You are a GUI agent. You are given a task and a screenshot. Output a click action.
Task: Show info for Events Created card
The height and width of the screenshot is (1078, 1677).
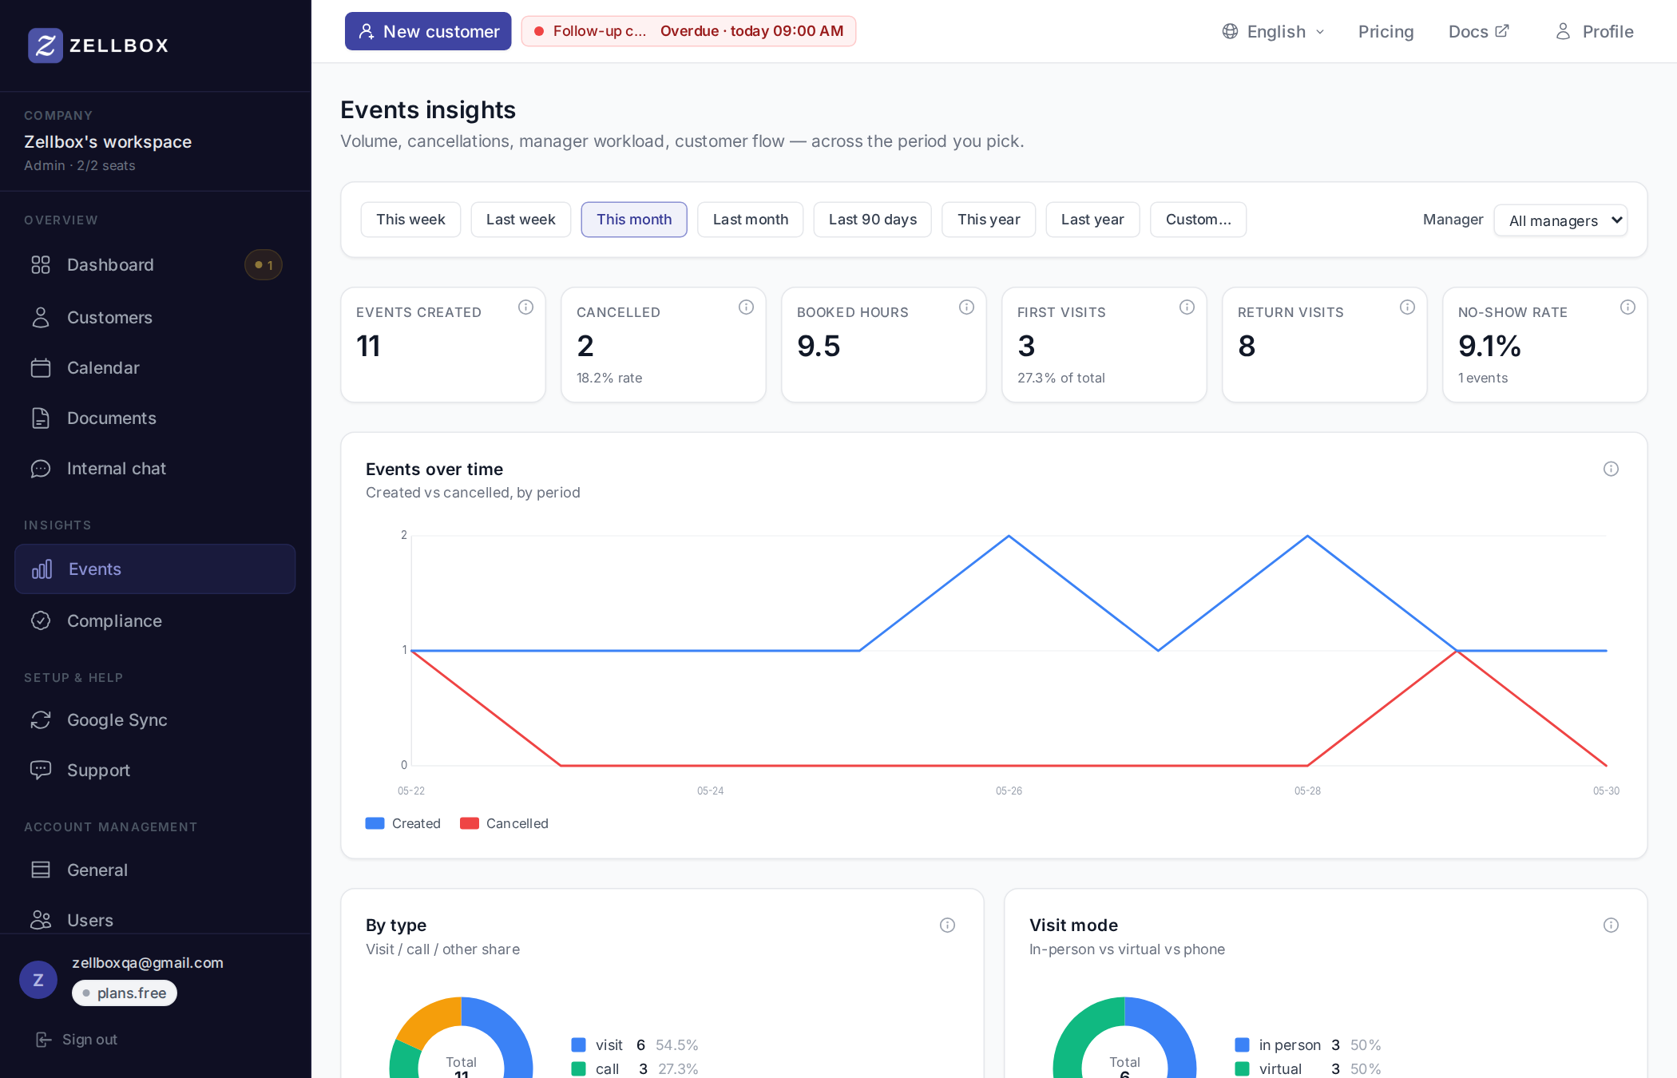(525, 307)
